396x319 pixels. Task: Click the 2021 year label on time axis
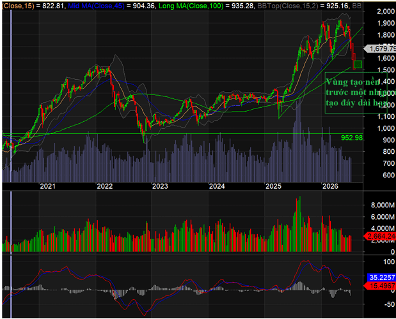47,186
